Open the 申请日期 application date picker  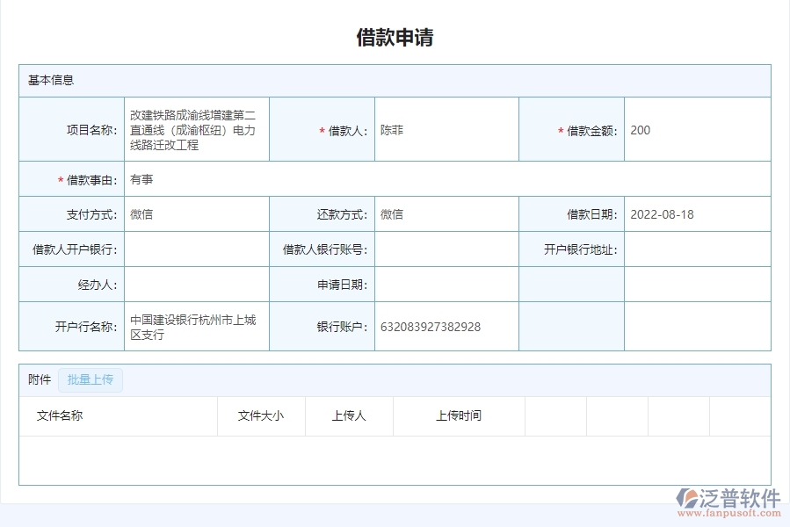click(x=446, y=283)
